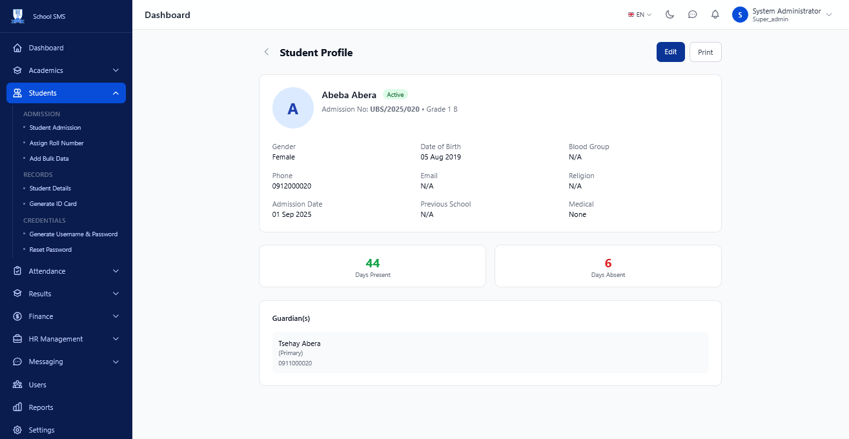Screen dimensions: 849x439
Task: Expand the Attendance menu chevron
Action: pos(116,271)
